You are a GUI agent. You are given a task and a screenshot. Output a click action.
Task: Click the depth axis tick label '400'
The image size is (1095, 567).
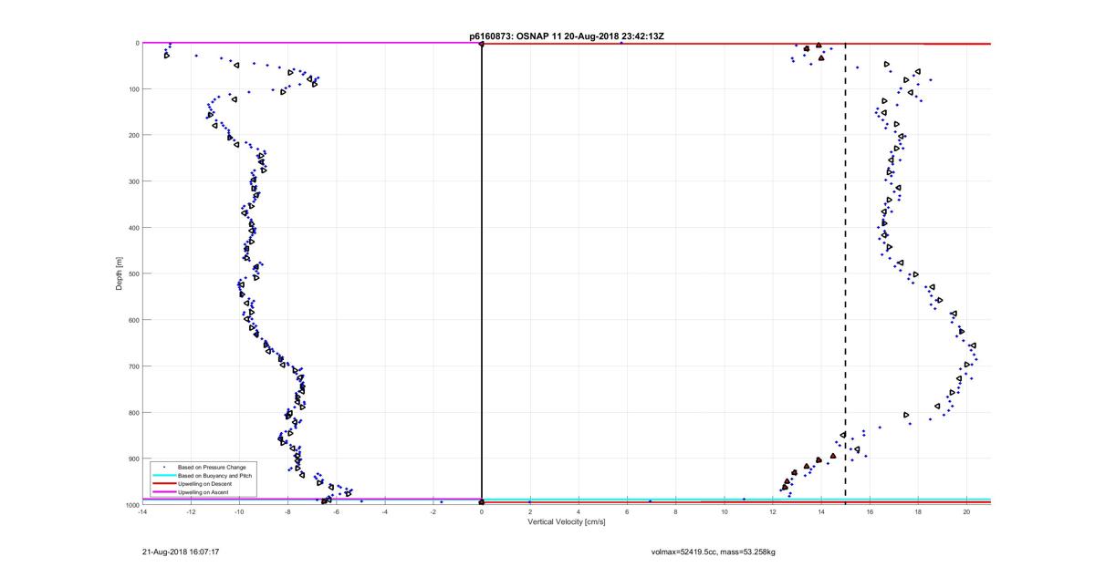(133, 228)
